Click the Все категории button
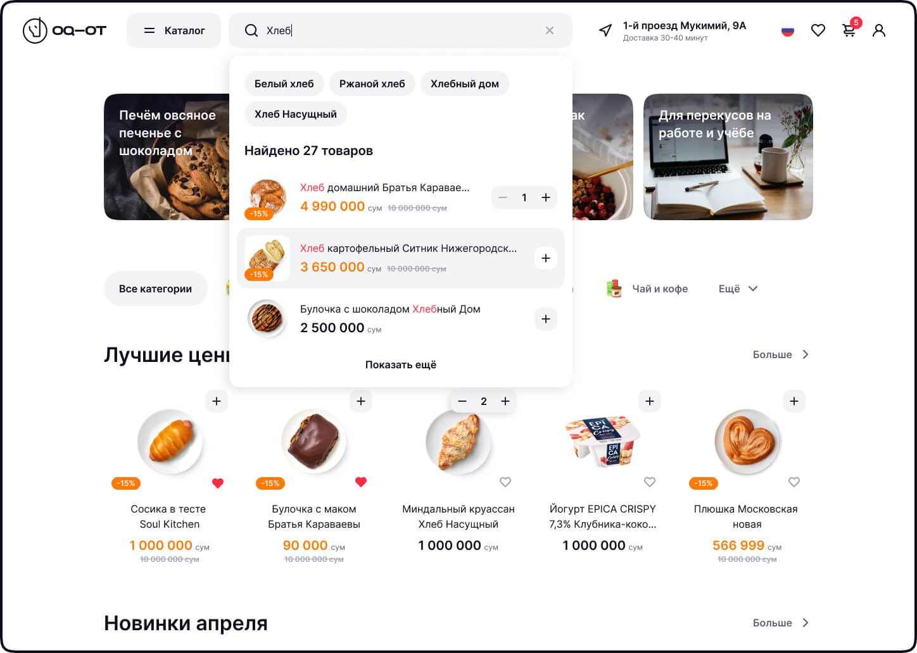The image size is (917, 653). 156,289
